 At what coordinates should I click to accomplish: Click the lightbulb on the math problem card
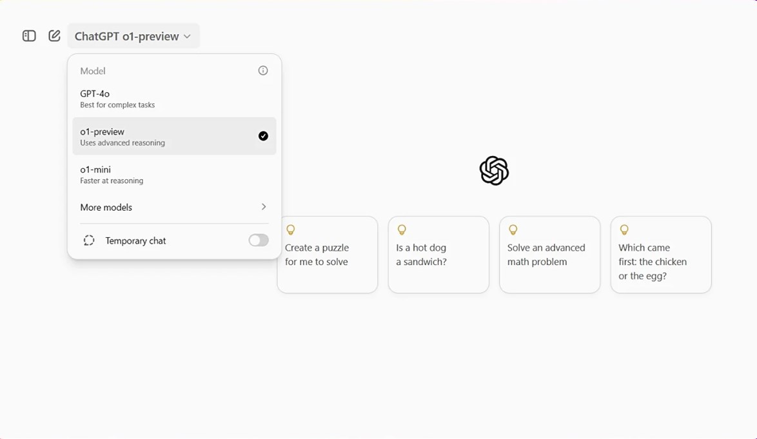[513, 229]
